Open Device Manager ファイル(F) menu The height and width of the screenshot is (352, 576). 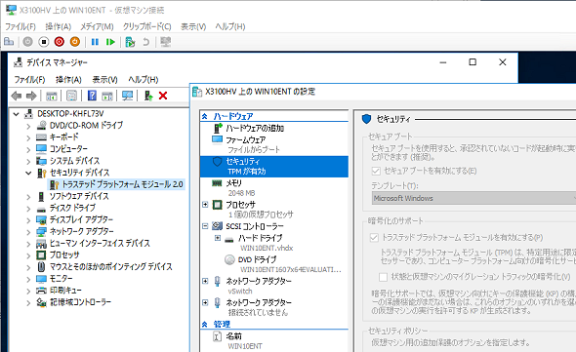(29, 79)
